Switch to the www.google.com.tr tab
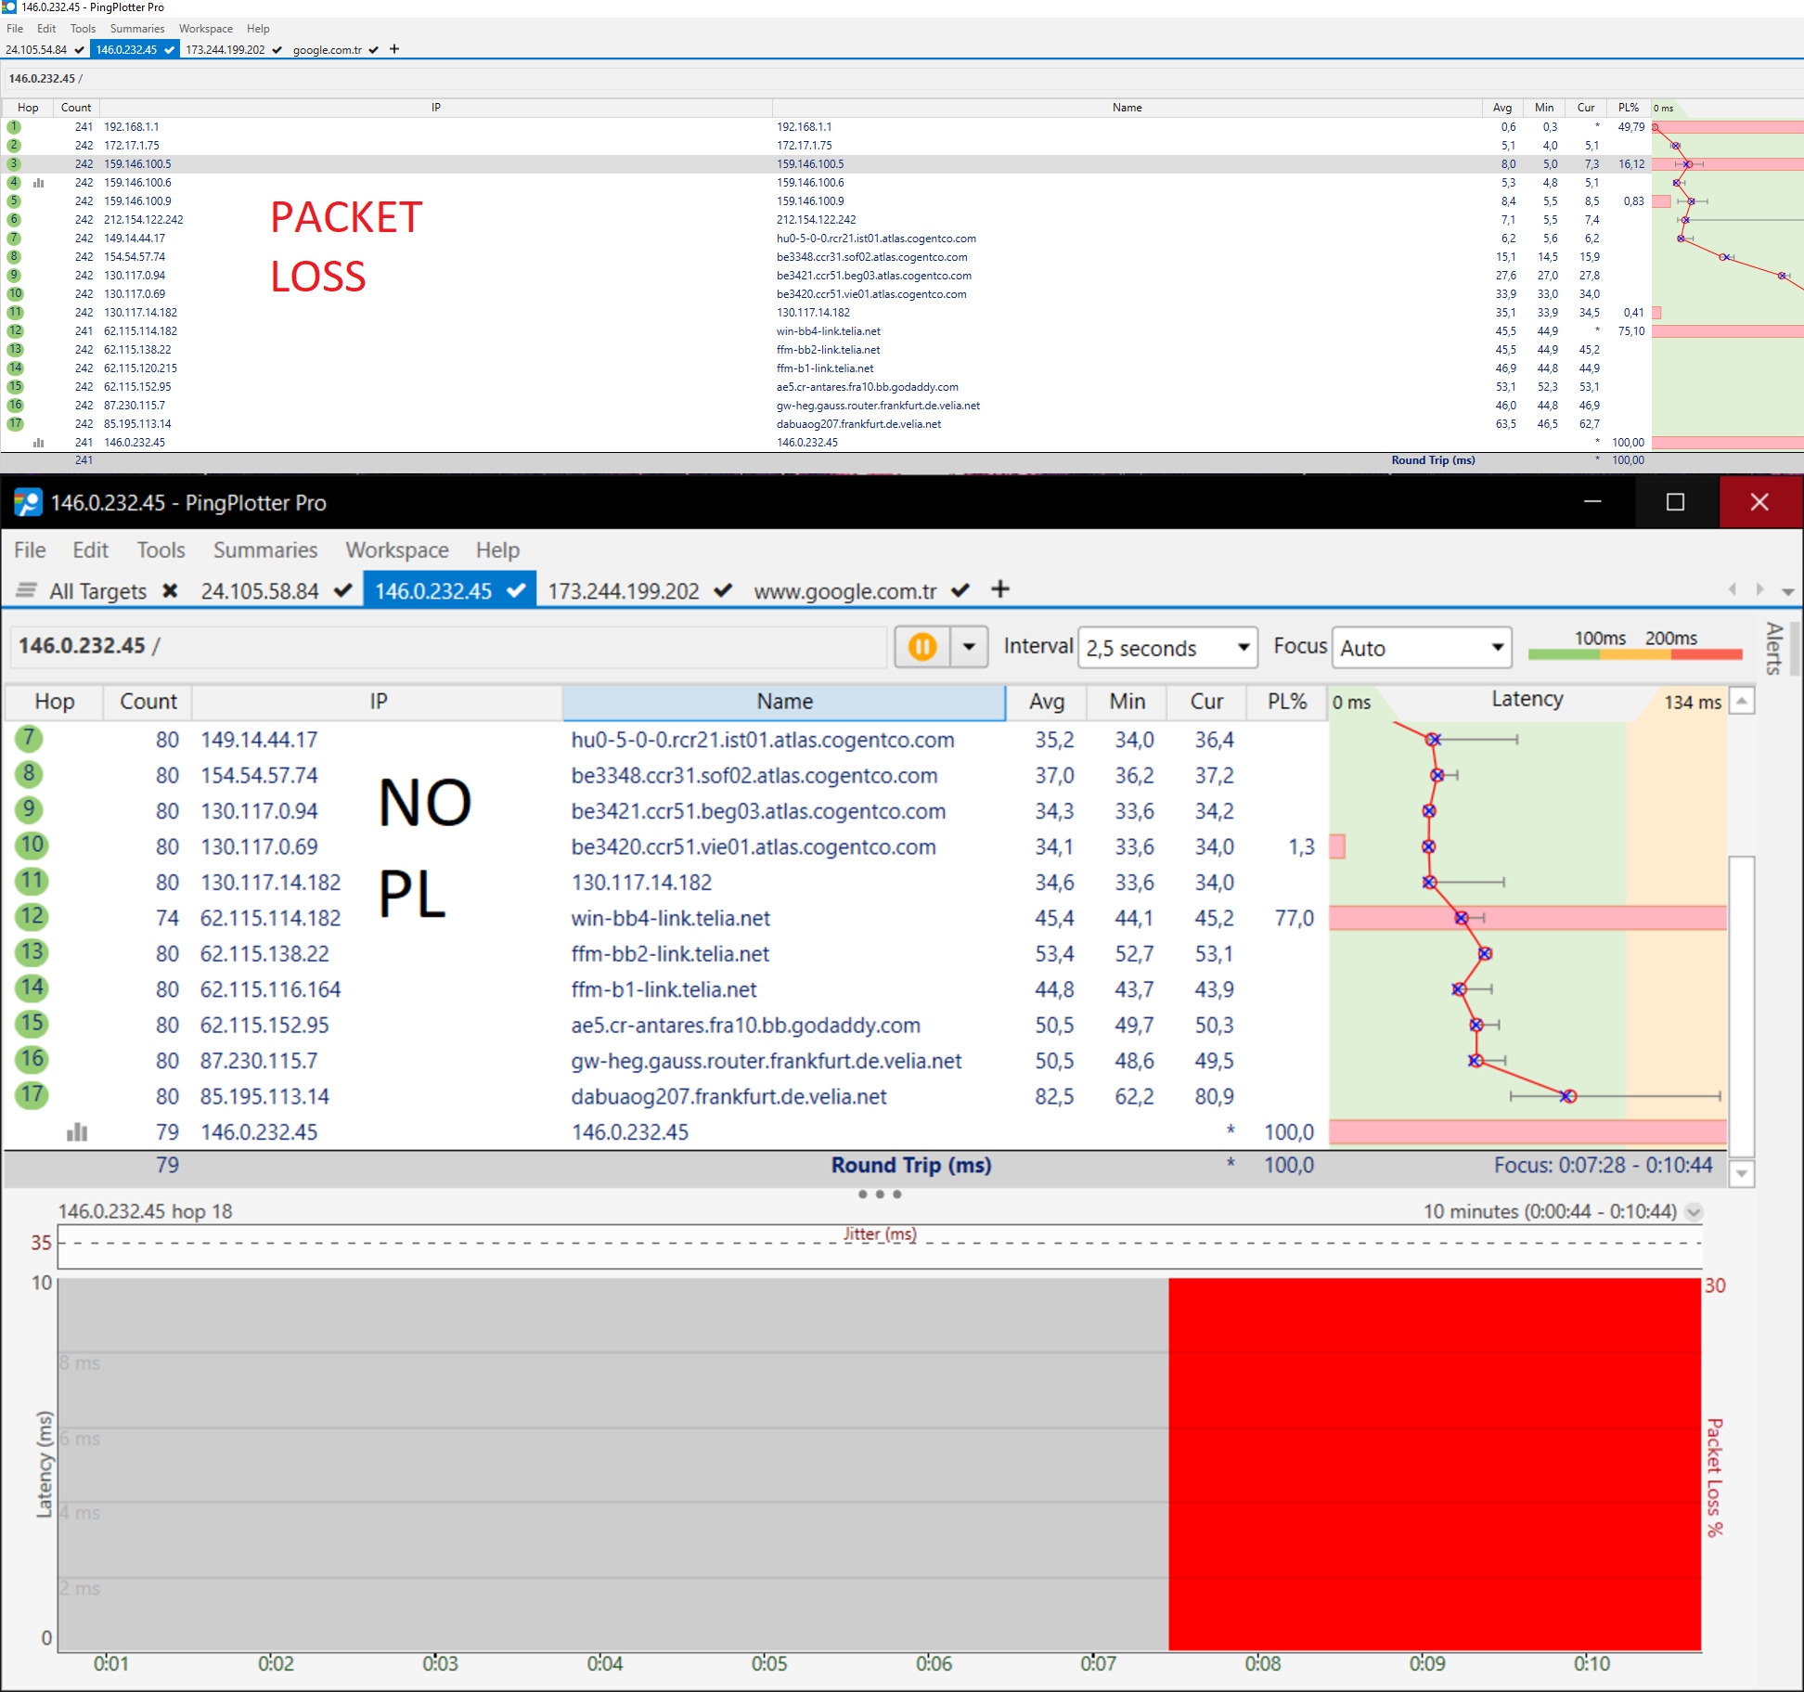The height and width of the screenshot is (1692, 1804). point(844,591)
